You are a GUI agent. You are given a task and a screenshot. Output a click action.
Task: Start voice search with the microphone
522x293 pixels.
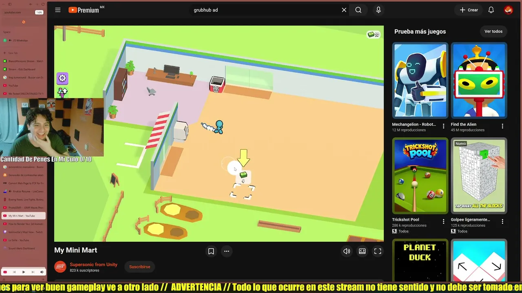378,10
